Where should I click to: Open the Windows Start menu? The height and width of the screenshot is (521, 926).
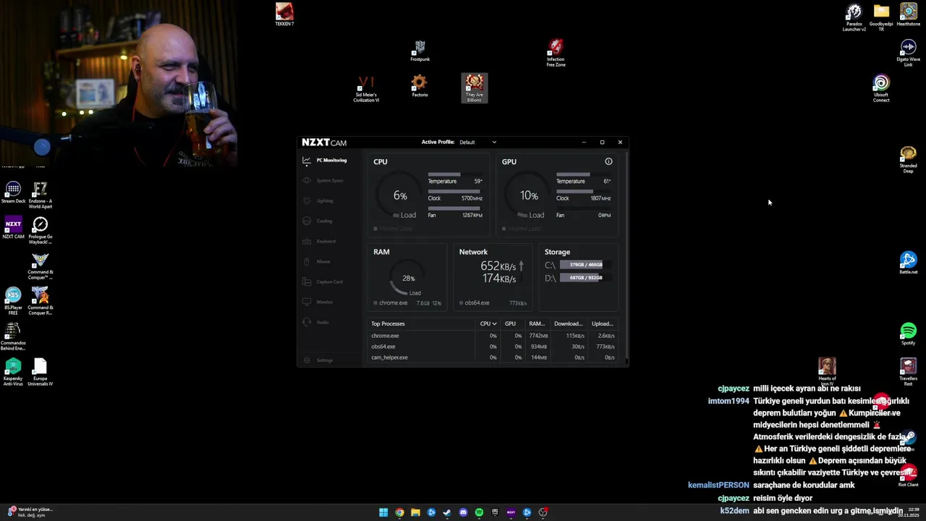click(x=383, y=512)
